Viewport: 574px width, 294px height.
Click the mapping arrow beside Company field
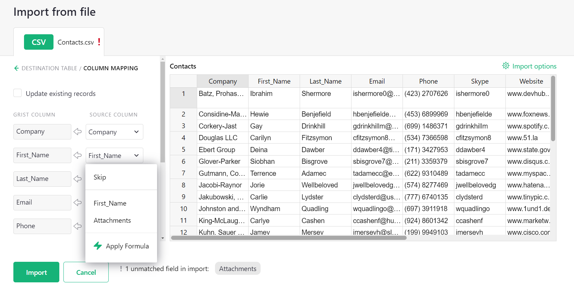coord(78,132)
